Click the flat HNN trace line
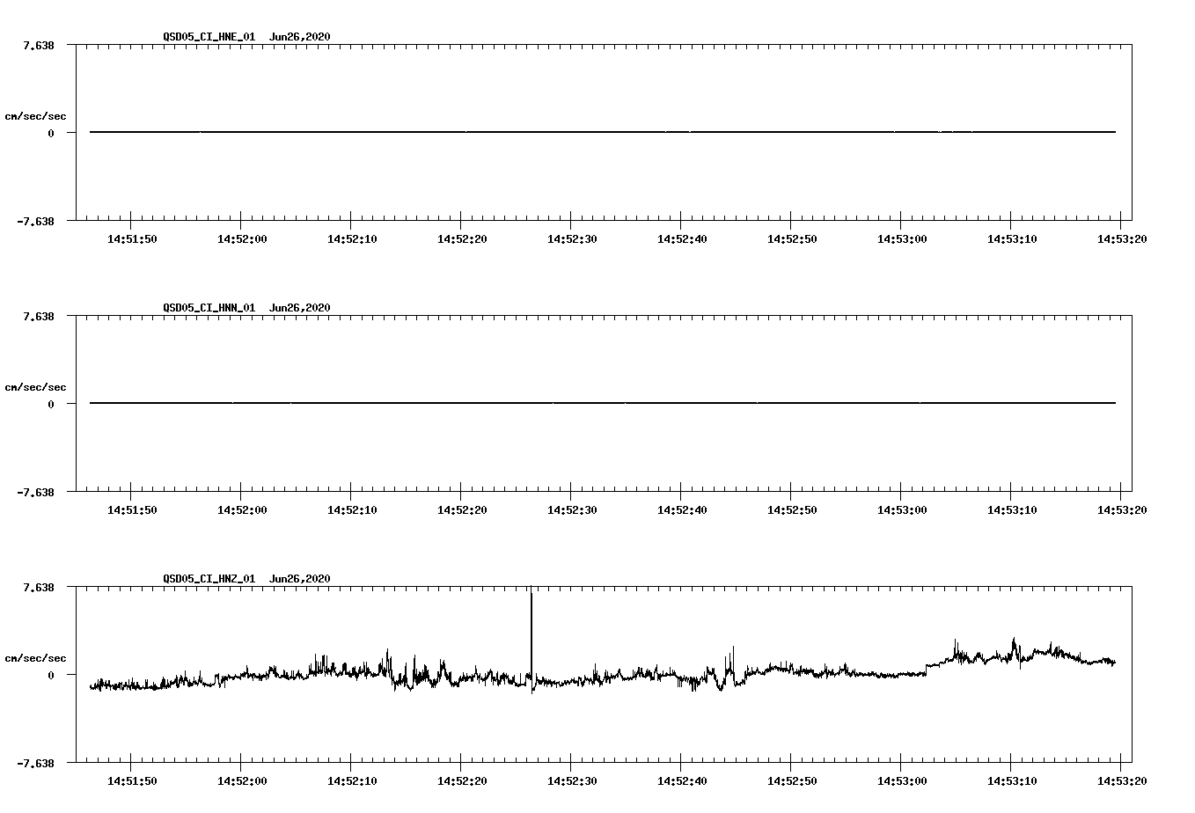This screenshot has width=1195, height=813. click(x=603, y=403)
